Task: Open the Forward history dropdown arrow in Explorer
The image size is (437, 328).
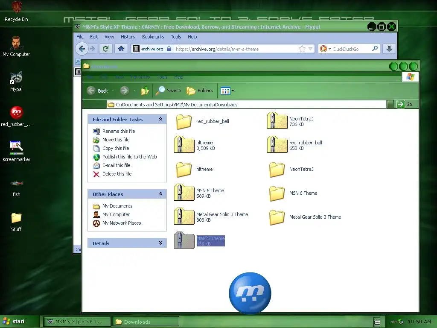Action: pyautogui.click(x=134, y=91)
